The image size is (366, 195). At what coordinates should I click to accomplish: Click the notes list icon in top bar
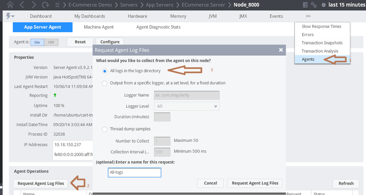coord(305,5)
